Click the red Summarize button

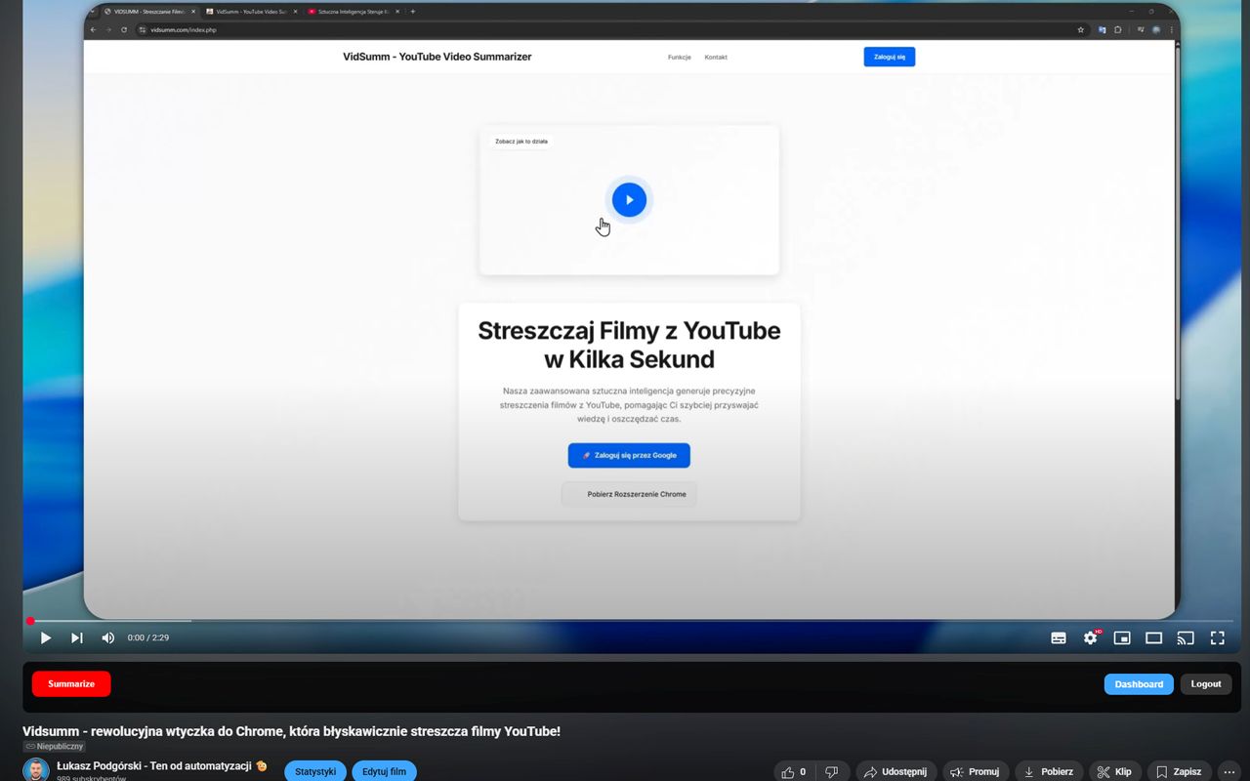[x=71, y=683]
